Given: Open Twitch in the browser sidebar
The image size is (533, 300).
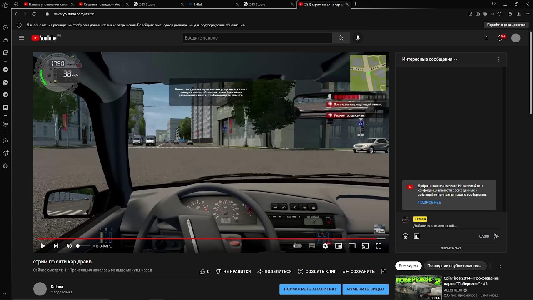Looking at the screenshot, I should pos(5,52).
